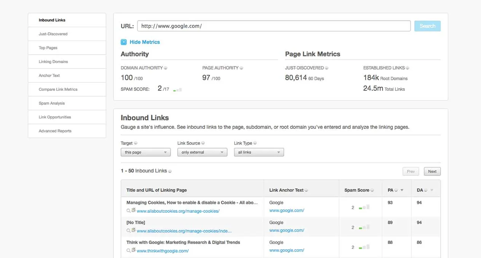Click info icon in Link Anchor Text header
The height and width of the screenshot is (258, 481).
click(306, 190)
